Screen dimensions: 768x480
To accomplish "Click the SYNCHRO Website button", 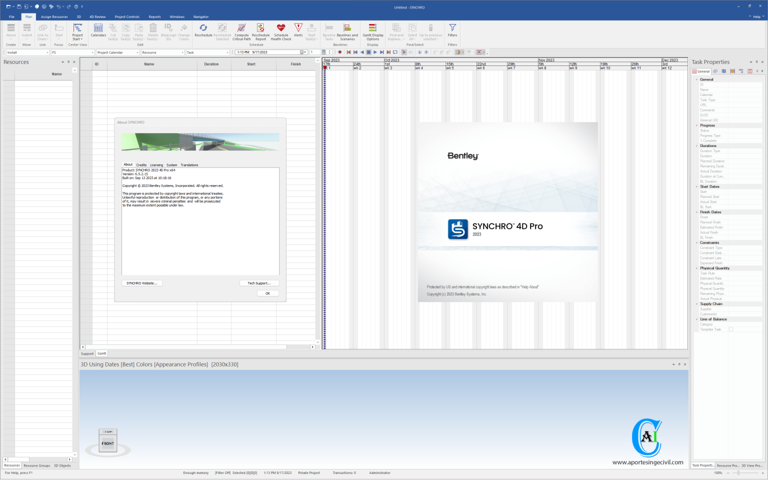I will click(142, 283).
